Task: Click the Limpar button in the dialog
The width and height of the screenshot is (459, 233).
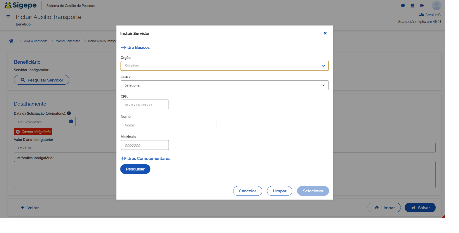Action: [280, 191]
